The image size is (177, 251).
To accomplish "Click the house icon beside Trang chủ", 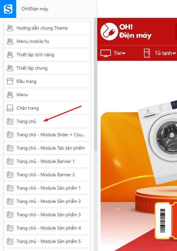I will tap(10, 121).
